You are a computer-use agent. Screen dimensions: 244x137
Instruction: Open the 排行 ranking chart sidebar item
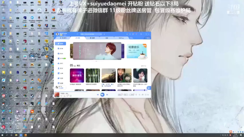(60, 63)
